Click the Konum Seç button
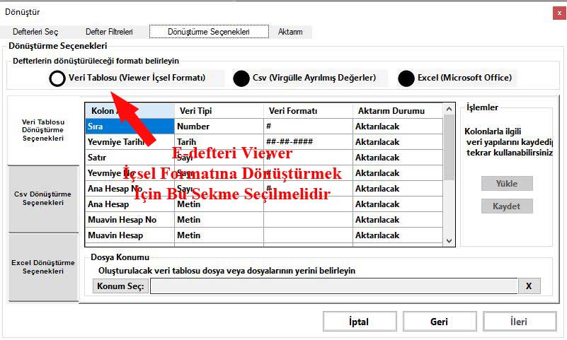Screen dimensions: 567x340 120,286
